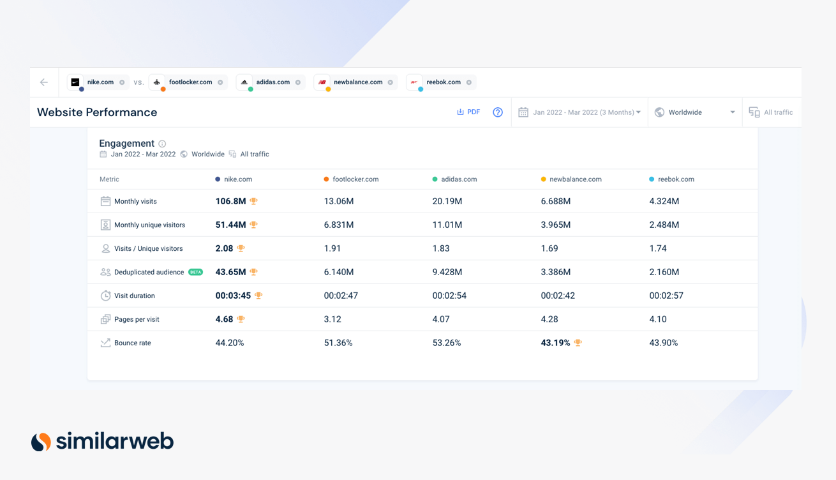Click the Metric column header
Screen dimensions: 836x480
[109, 179]
